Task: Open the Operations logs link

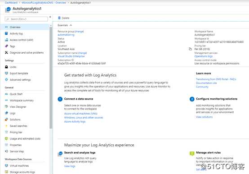Action: coord(204,56)
